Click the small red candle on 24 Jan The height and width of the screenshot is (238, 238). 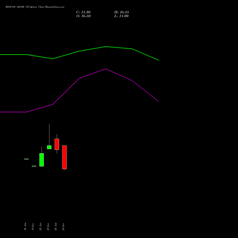point(57,144)
